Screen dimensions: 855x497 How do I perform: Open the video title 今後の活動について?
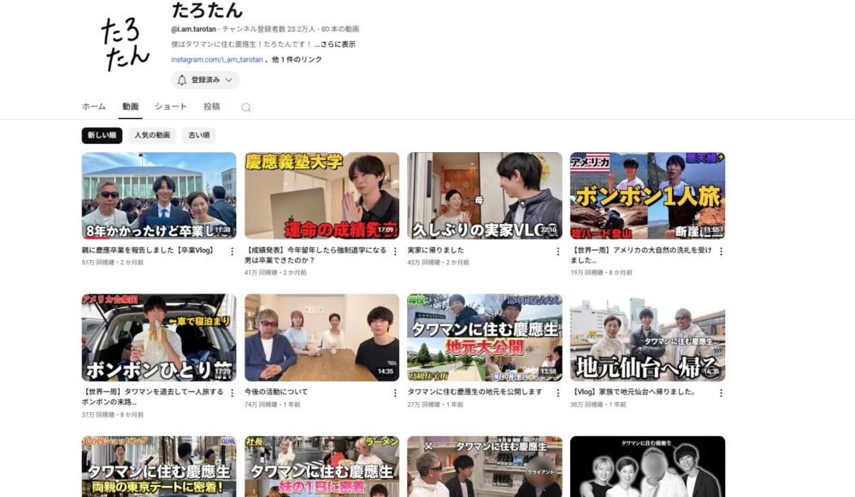click(x=276, y=392)
